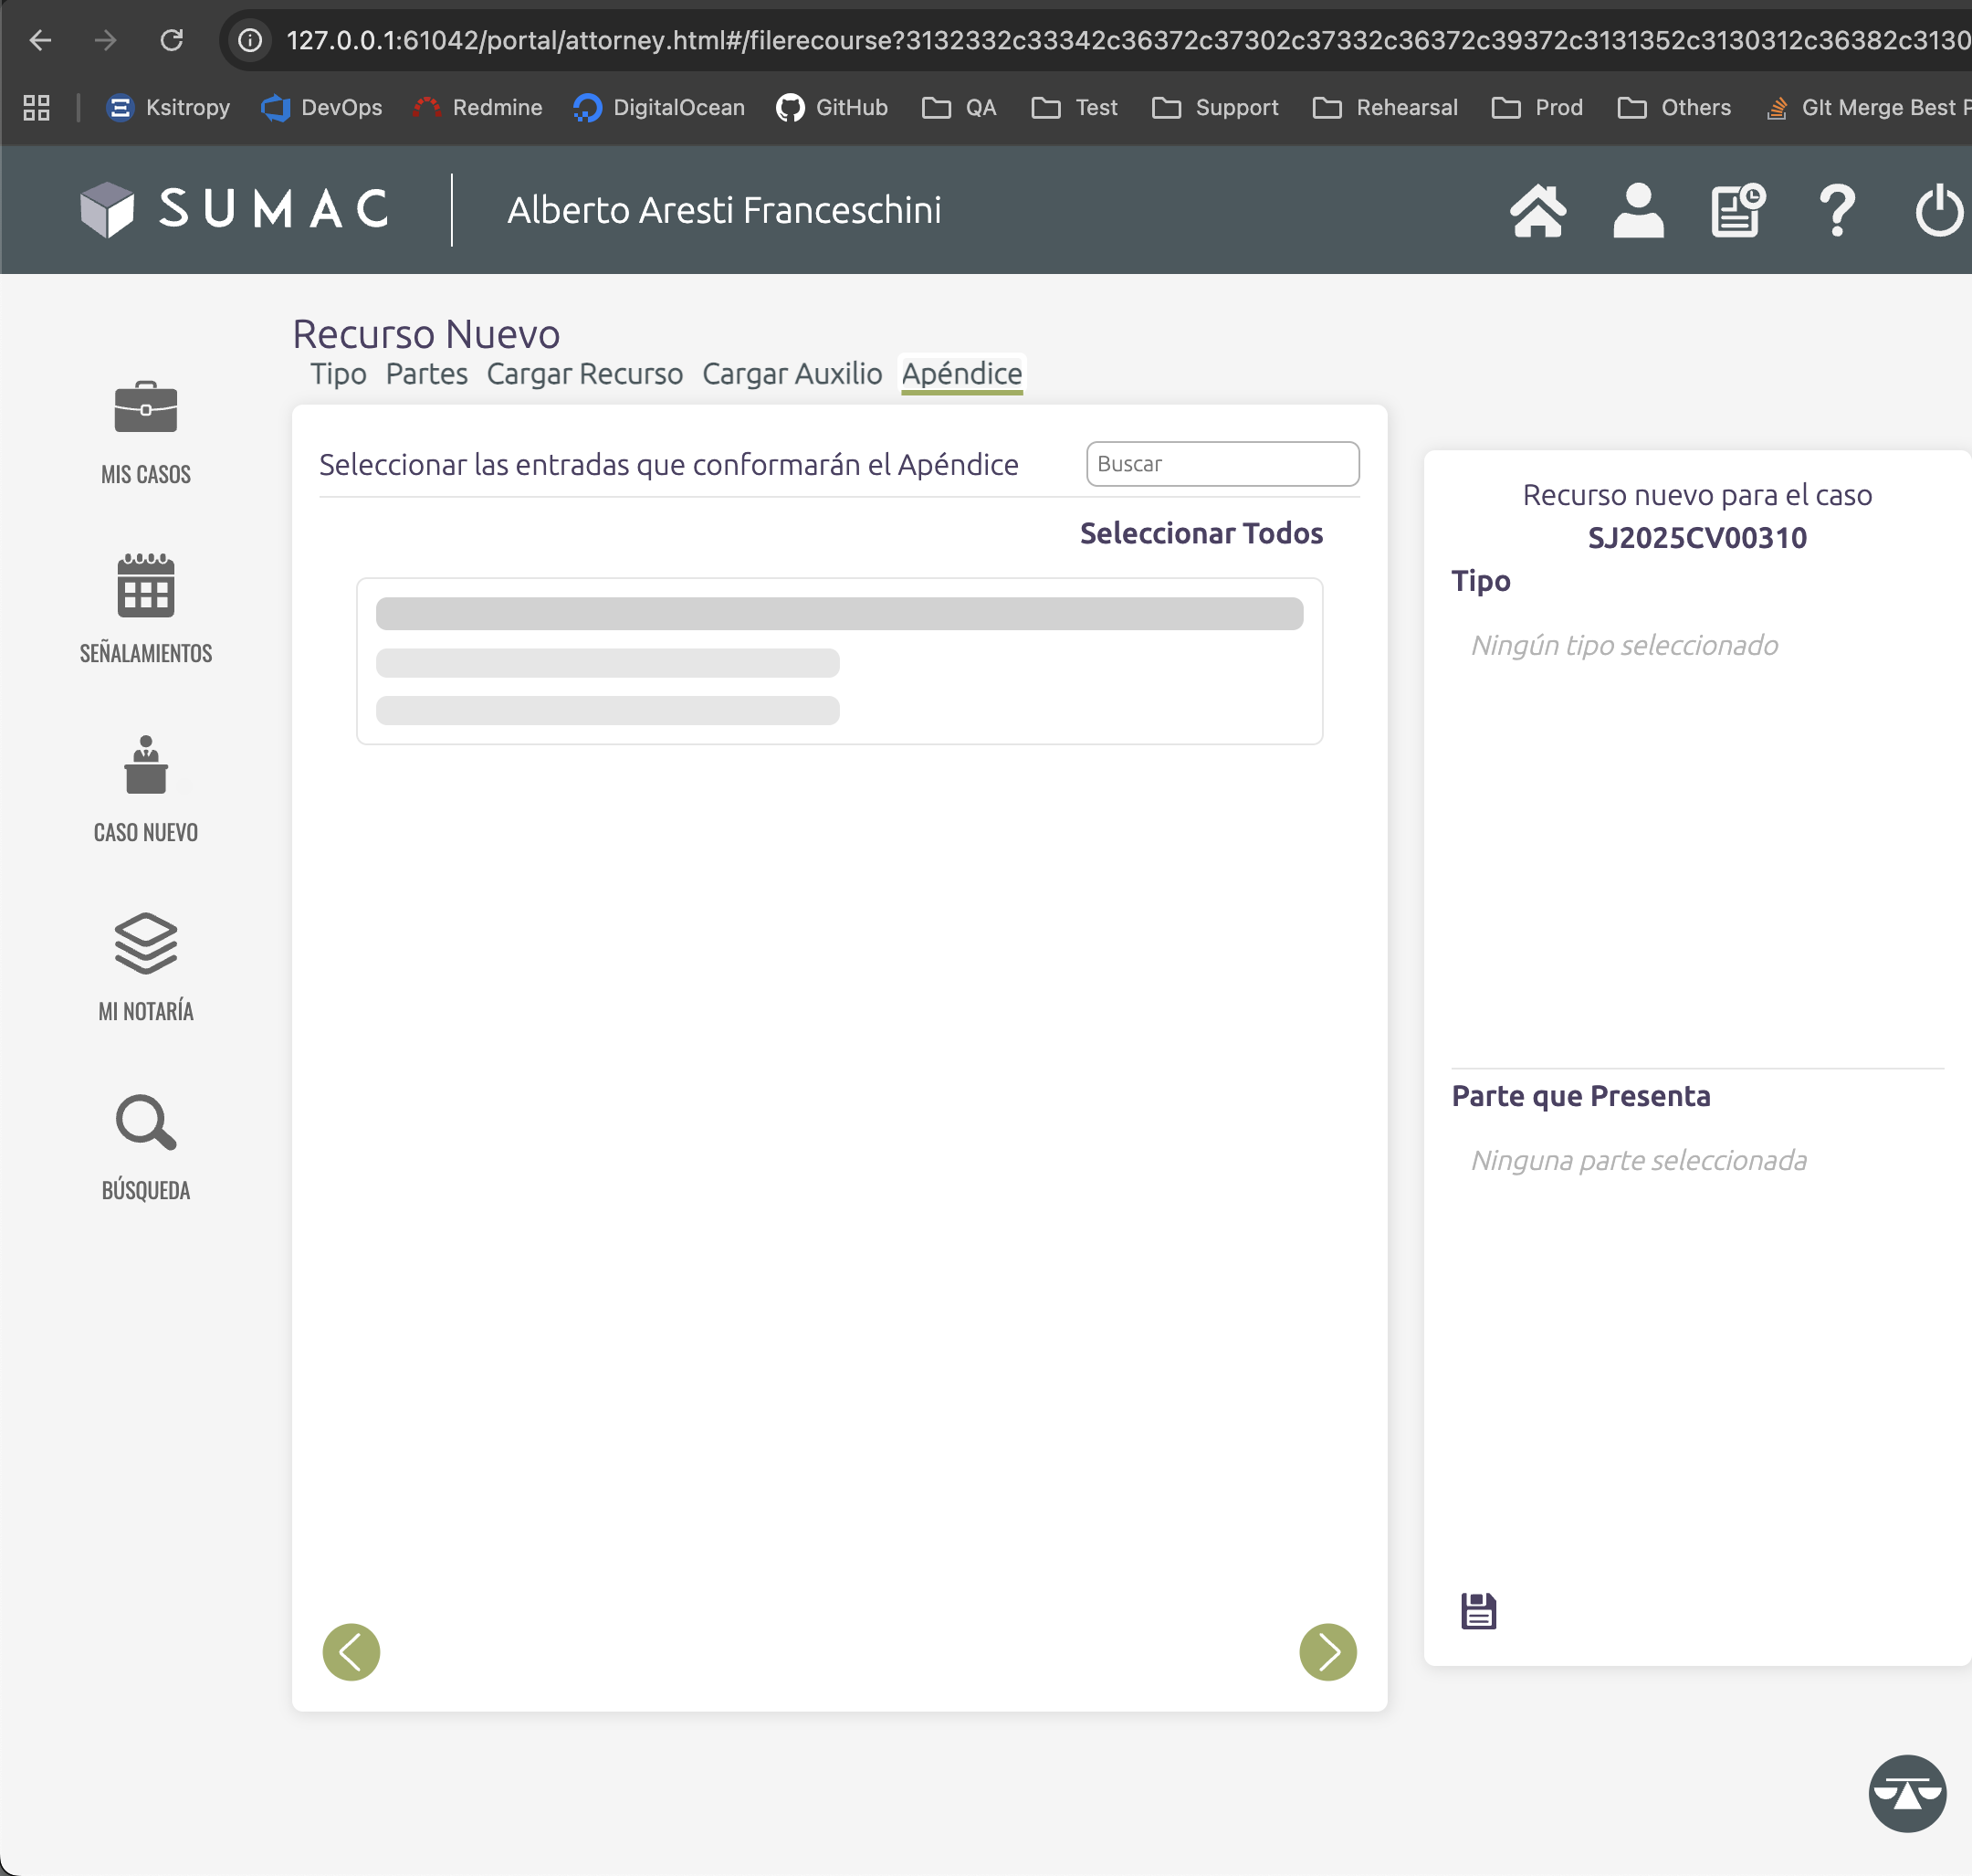Open Señalamientos calendar icon
The width and height of the screenshot is (1972, 1876).
146,587
